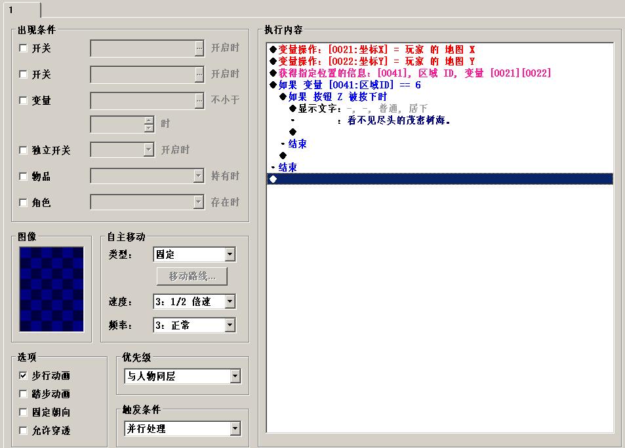Select the 显示文字 command line

(x=440, y=108)
